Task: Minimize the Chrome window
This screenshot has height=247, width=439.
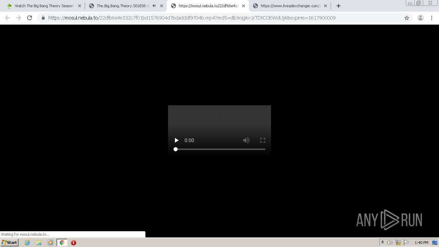Action: click(410, 3)
